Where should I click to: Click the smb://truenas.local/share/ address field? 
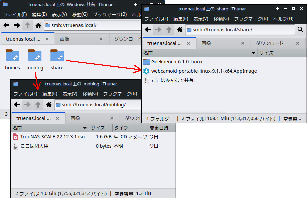coord(240,30)
